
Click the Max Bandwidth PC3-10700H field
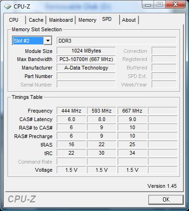click(86, 59)
